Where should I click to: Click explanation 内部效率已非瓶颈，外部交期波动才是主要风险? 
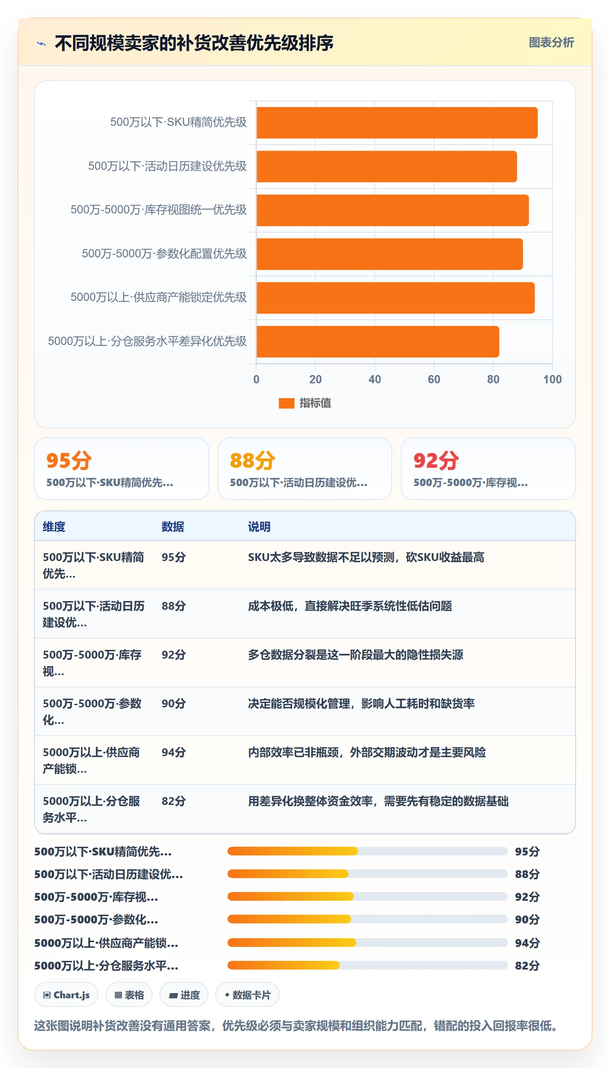(x=367, y=752)
